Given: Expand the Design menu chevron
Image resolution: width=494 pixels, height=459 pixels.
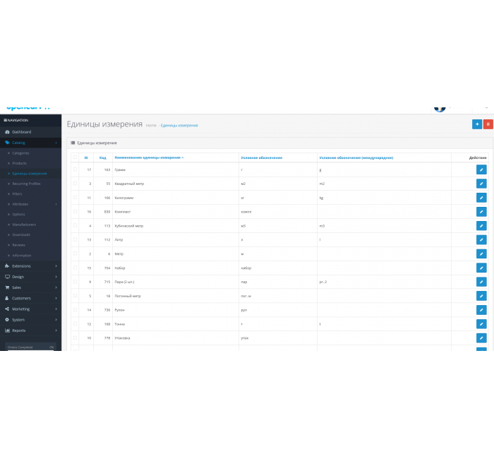Looking at the screenshot, I should (x=56, y=277).
